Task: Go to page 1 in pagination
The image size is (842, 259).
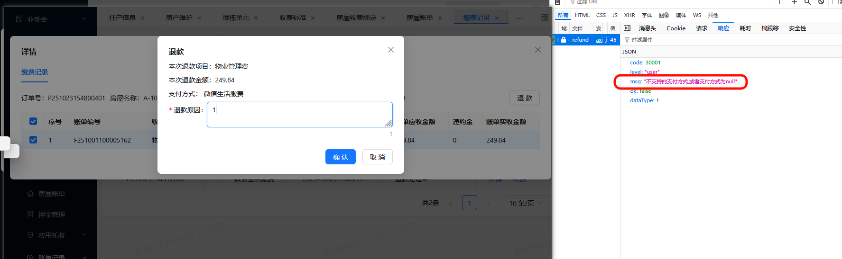Action: (x=470, y=203)
